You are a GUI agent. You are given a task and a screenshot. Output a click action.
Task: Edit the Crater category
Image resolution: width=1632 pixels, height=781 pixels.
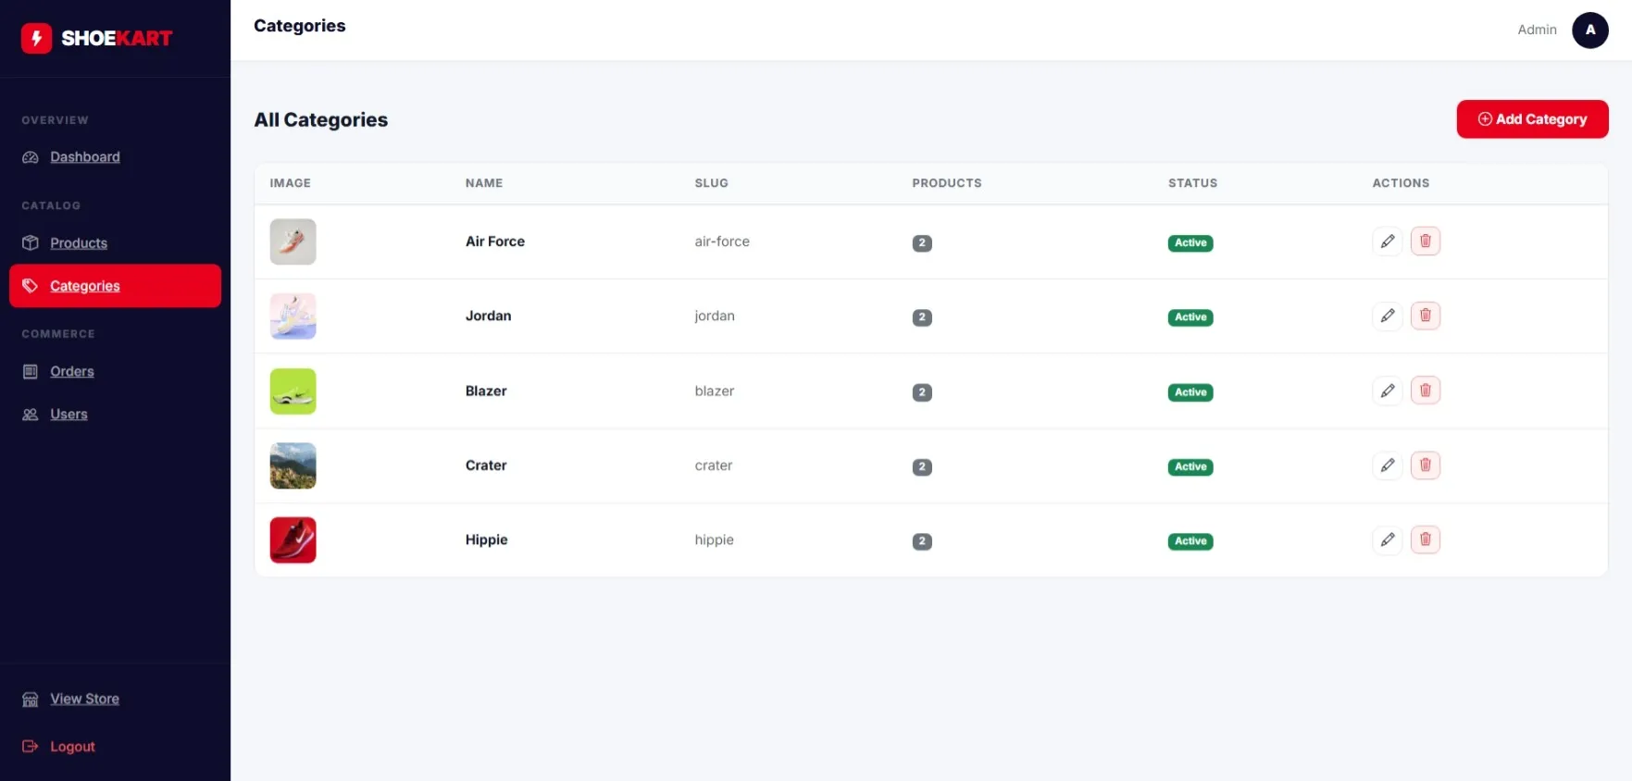(x=1387, y=465)
